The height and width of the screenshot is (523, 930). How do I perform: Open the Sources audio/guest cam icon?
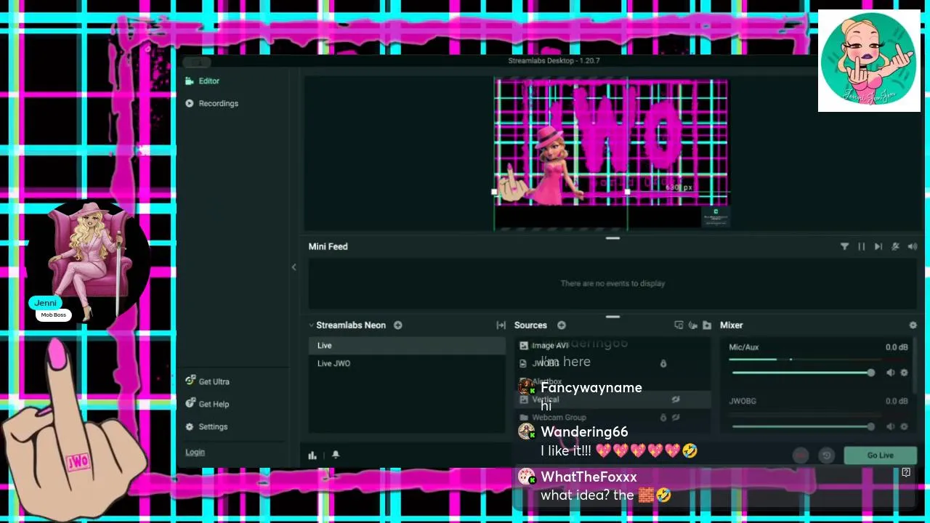[x=693, y=325]
